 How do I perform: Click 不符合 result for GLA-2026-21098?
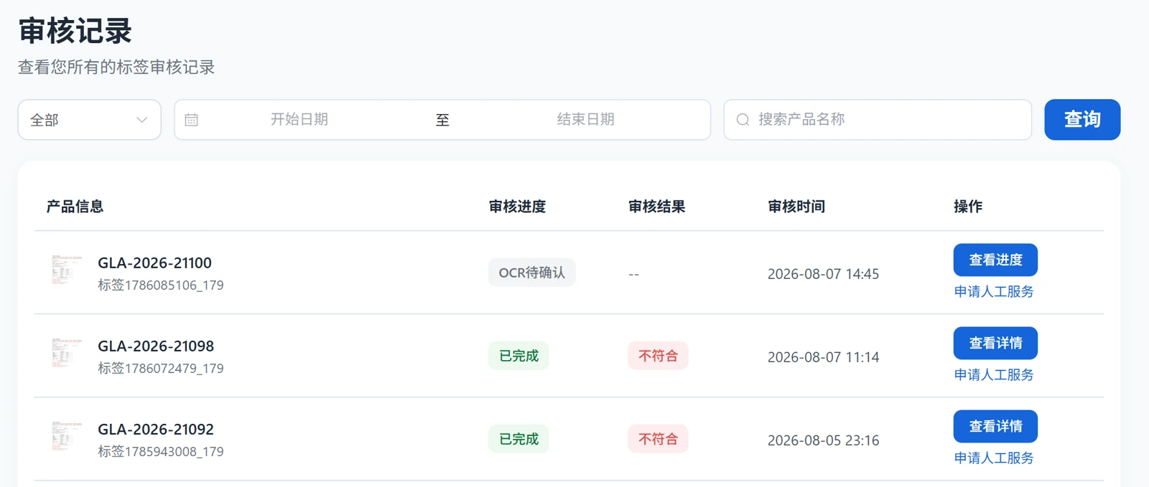click(658, 356)
